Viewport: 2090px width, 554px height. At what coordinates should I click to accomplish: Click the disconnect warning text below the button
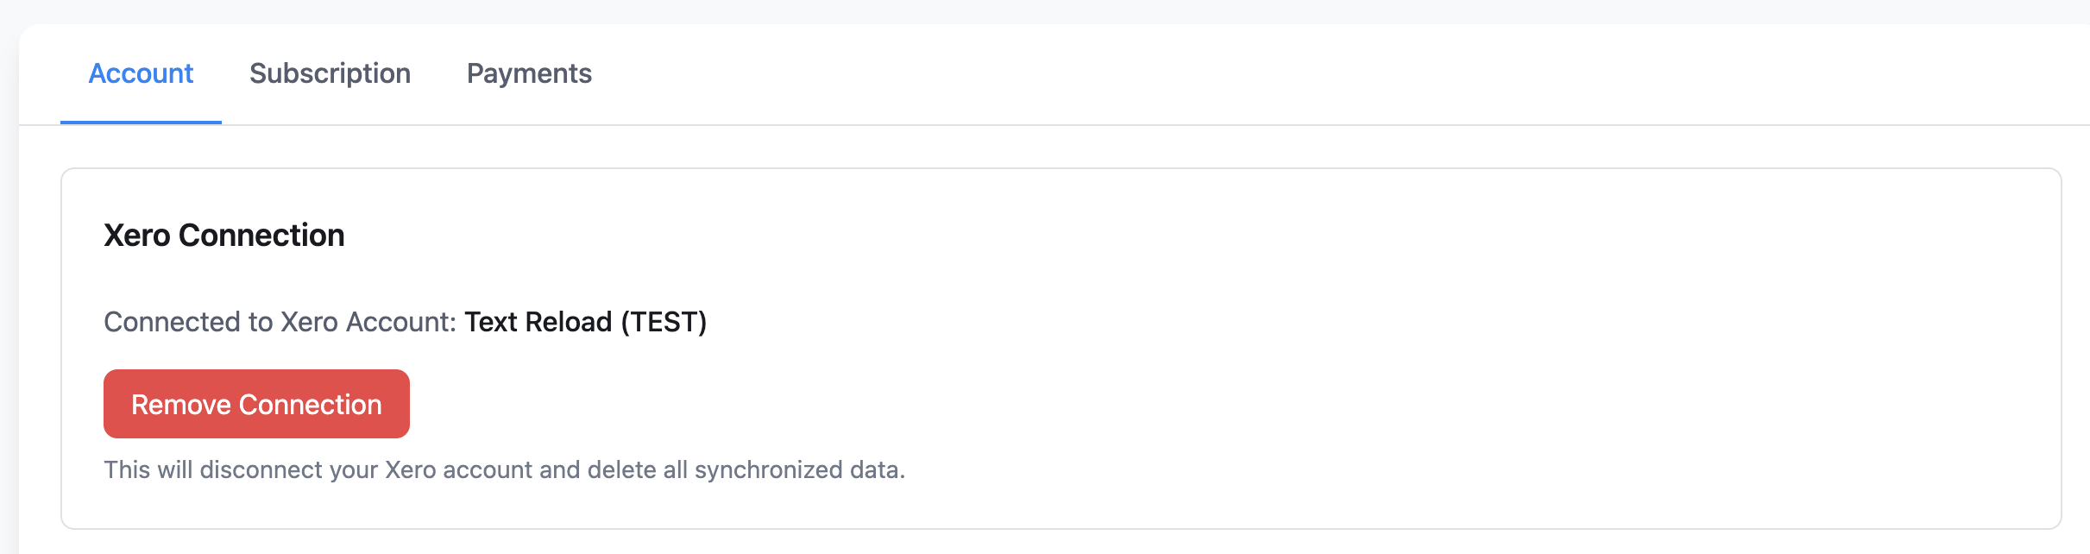pos(505,470)
